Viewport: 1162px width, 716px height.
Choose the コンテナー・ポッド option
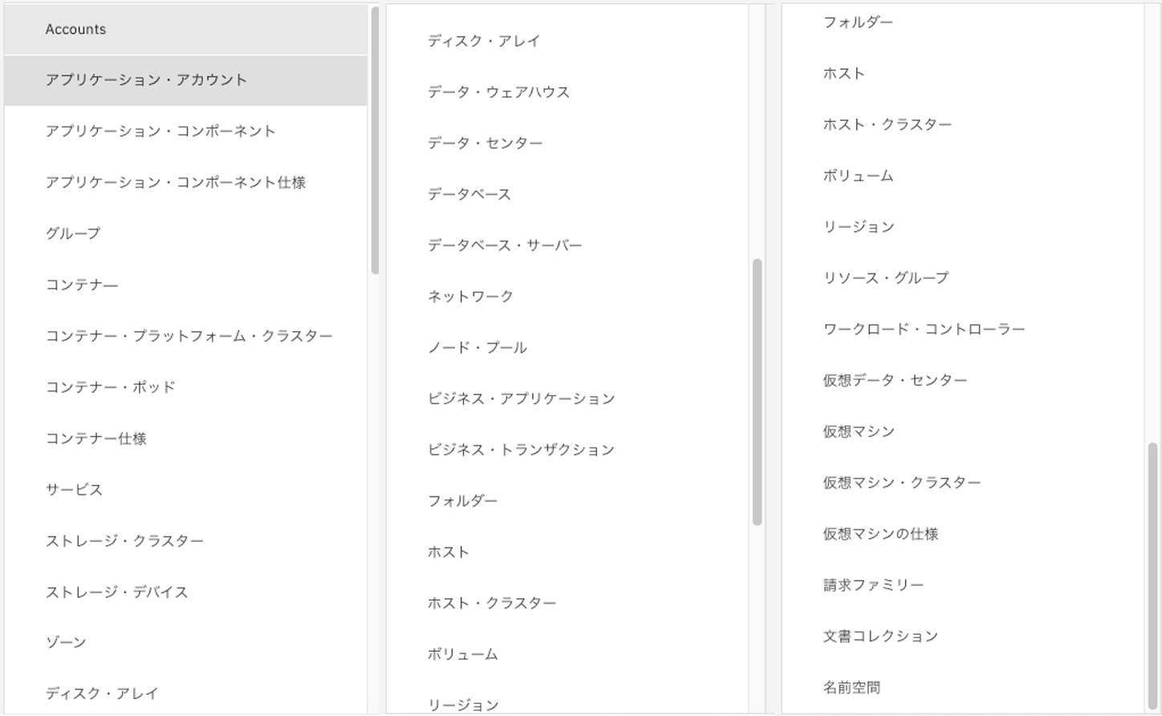[x=110, y=387]
